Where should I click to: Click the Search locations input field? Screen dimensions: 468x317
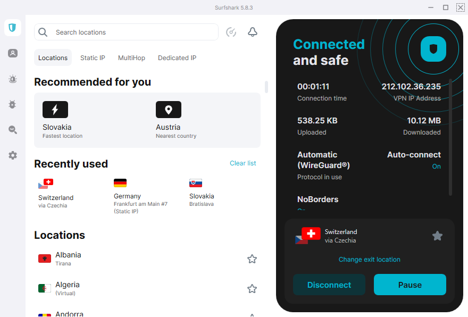[133, 32]
